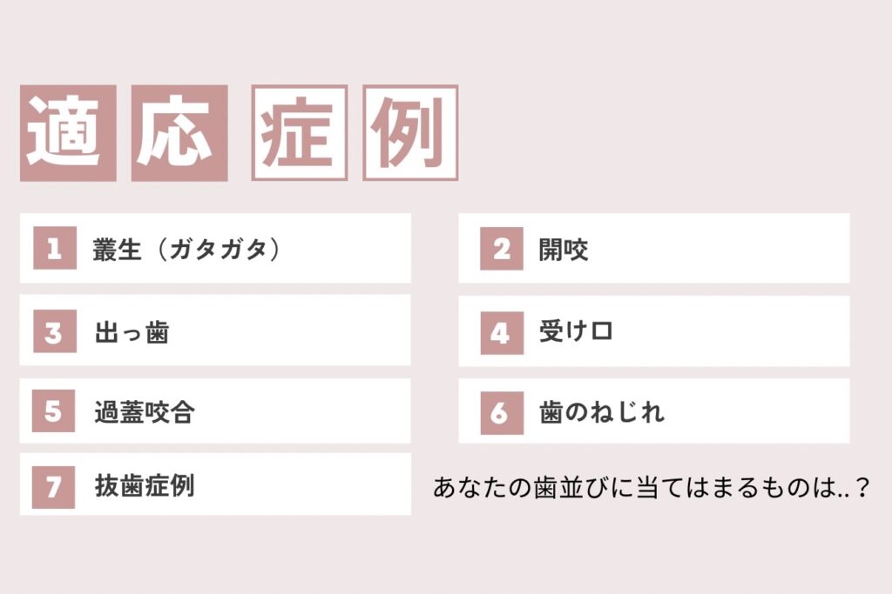The width and height of the screenshot is (892, 594).
Task: Select the 受け口 label
Action: click(x=576, y=332)
